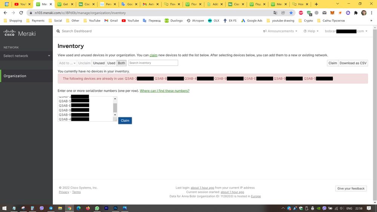This screenshot has height=212, width=377.
Task: Open the Google Translate page icon
Action: 275,13
